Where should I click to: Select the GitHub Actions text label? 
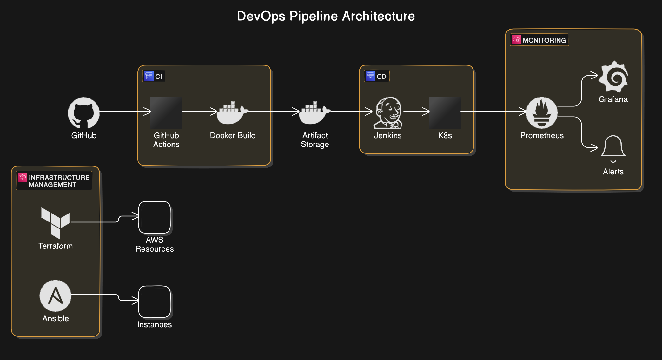(x=166, y=140)
